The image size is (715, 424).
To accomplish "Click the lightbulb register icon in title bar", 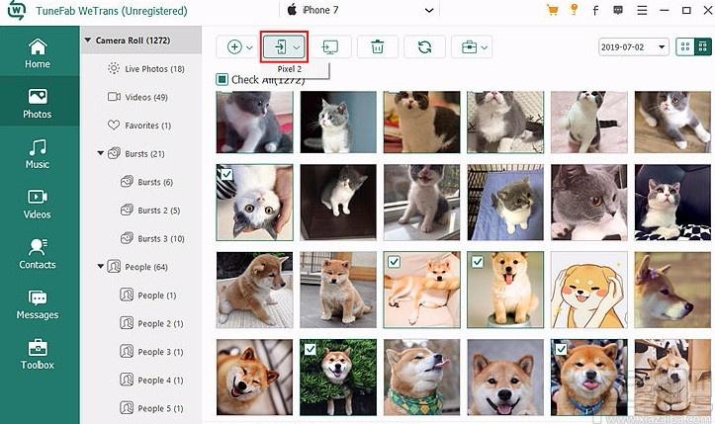I will [x=575, y=10].
